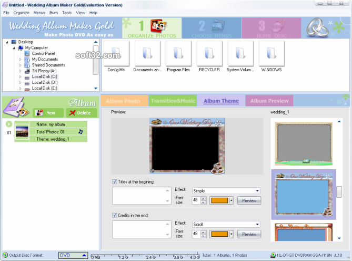Click the music note icon in album entry
This screenshot has width=352, height=261.
tap(81, 132)
